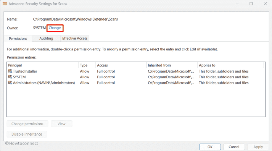The width and height of the screenshot is (272, 151).
Task: Click the Change owner link
Action: point(55,28)
